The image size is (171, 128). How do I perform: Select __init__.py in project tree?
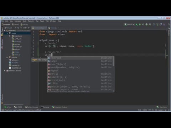[17, 39]
